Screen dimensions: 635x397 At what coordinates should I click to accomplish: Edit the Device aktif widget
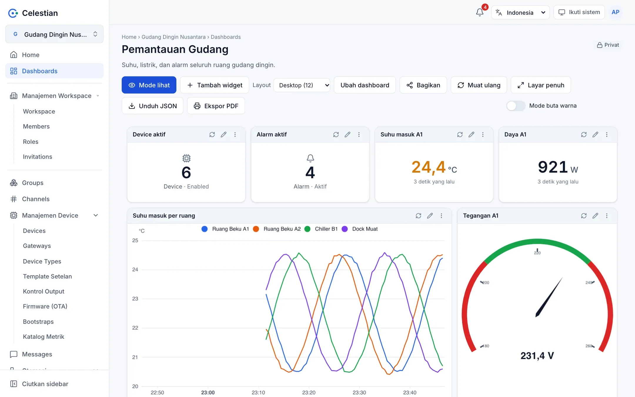point(223,134)
